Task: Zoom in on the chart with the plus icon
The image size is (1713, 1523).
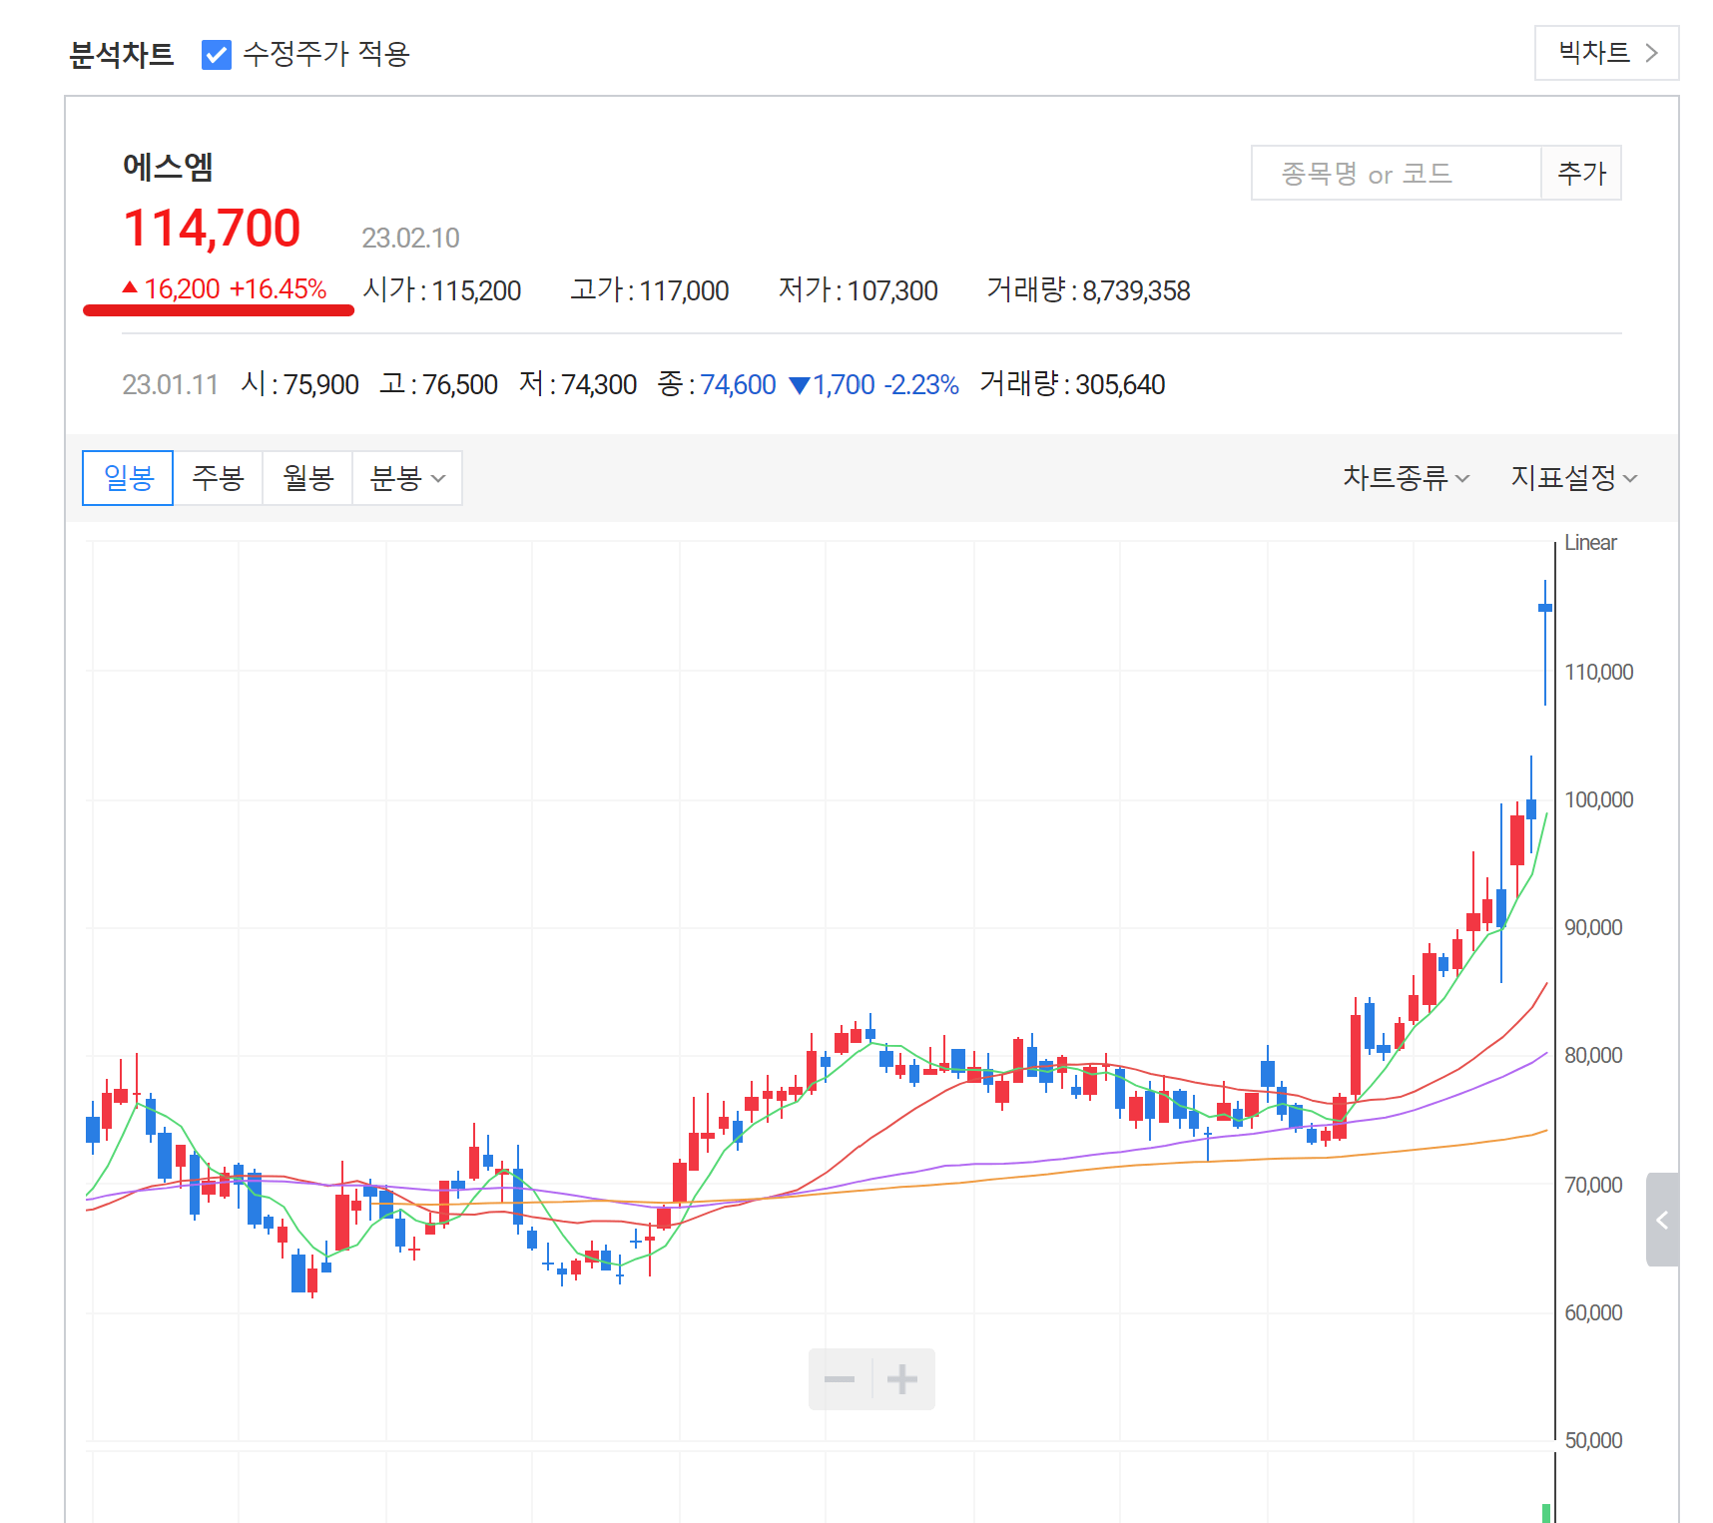Action: coord(901,1378)
